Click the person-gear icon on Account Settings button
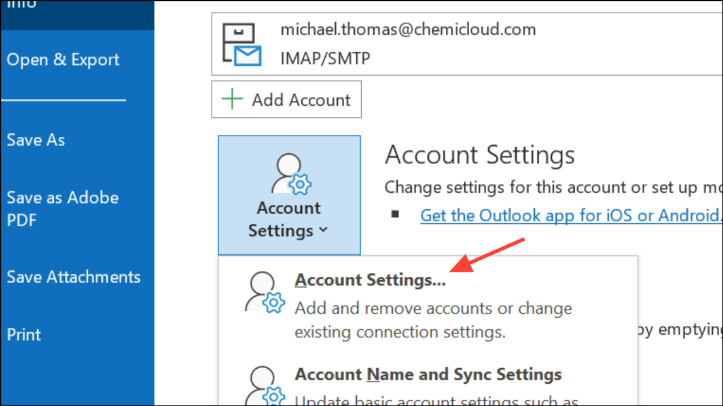Screen dimensions: 723x406 [x=291, y=173]
